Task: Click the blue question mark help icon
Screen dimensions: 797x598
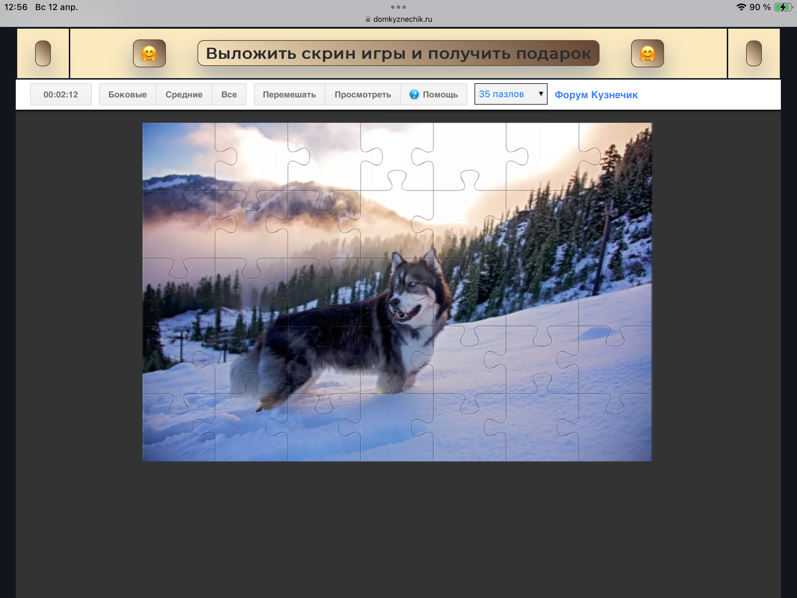Action: pos(414,94)
